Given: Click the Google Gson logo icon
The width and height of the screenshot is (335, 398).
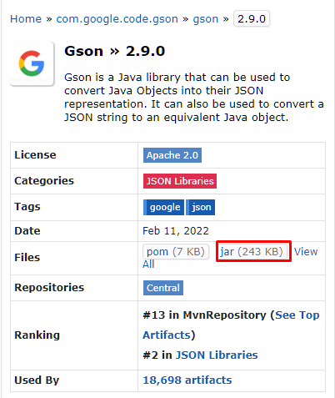Looking at the screenshot, I should (x=32, y=63).
